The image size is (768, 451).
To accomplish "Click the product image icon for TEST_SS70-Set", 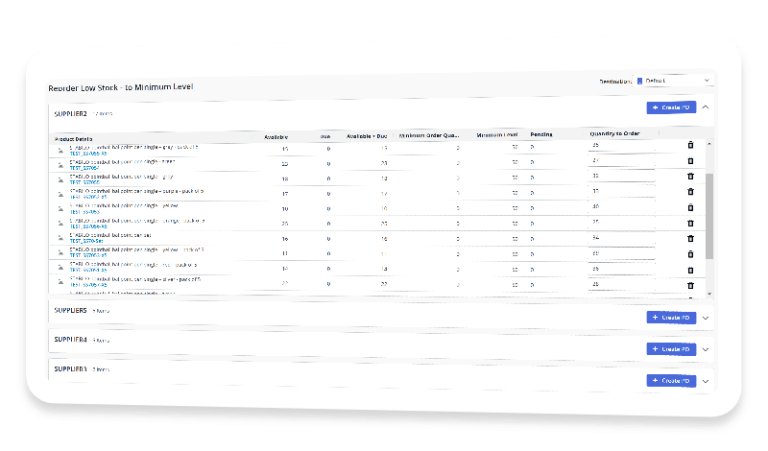I will [x=60, y=239].
